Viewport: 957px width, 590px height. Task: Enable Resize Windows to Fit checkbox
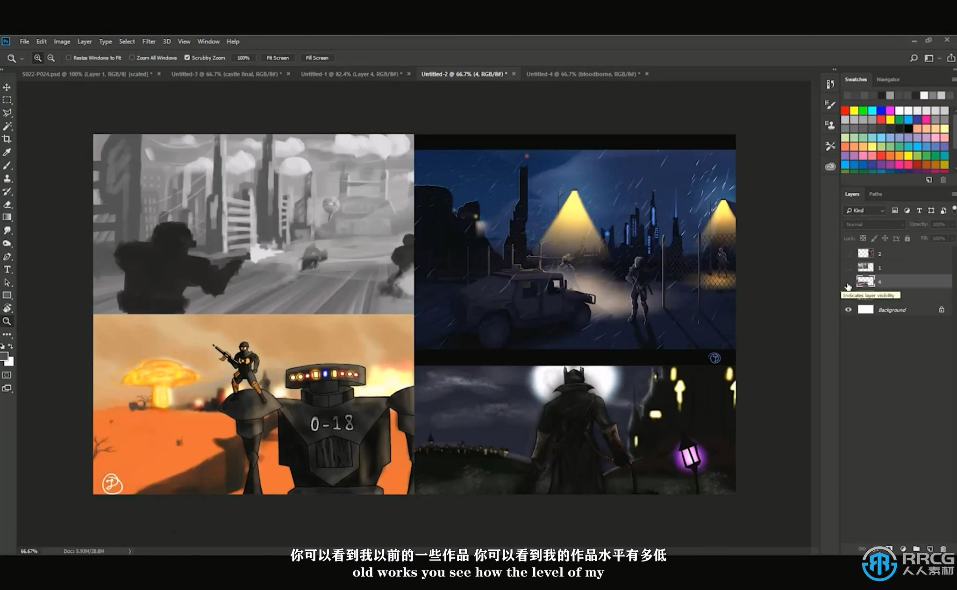click(x=69, y=57)
